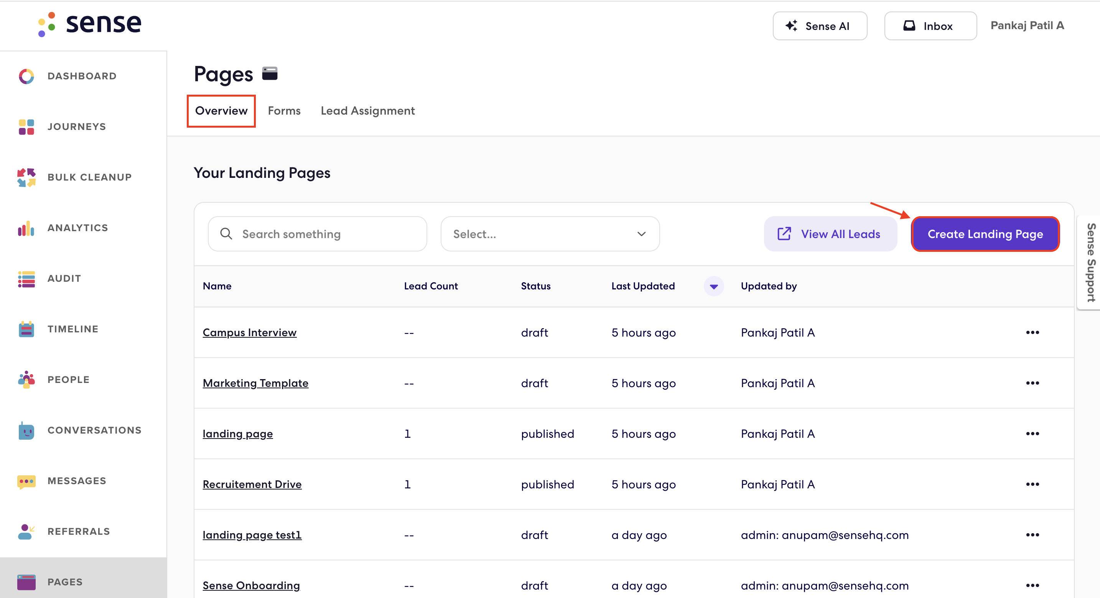Click the Timeline calendar icon
Screen dimensions: 1100x598
26,329
